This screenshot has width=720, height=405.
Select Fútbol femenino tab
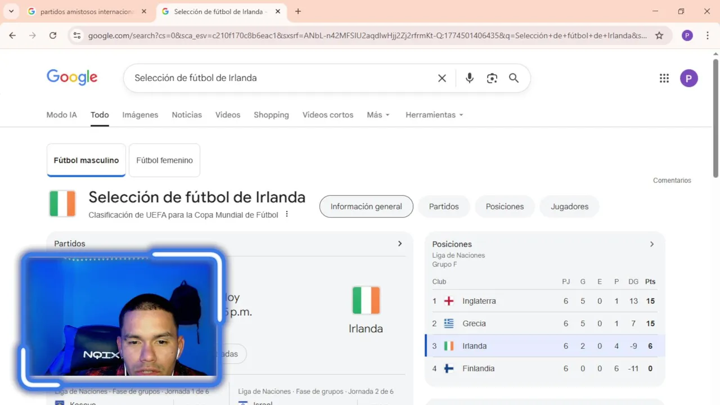pyautogui.click(x=164, y=160)
